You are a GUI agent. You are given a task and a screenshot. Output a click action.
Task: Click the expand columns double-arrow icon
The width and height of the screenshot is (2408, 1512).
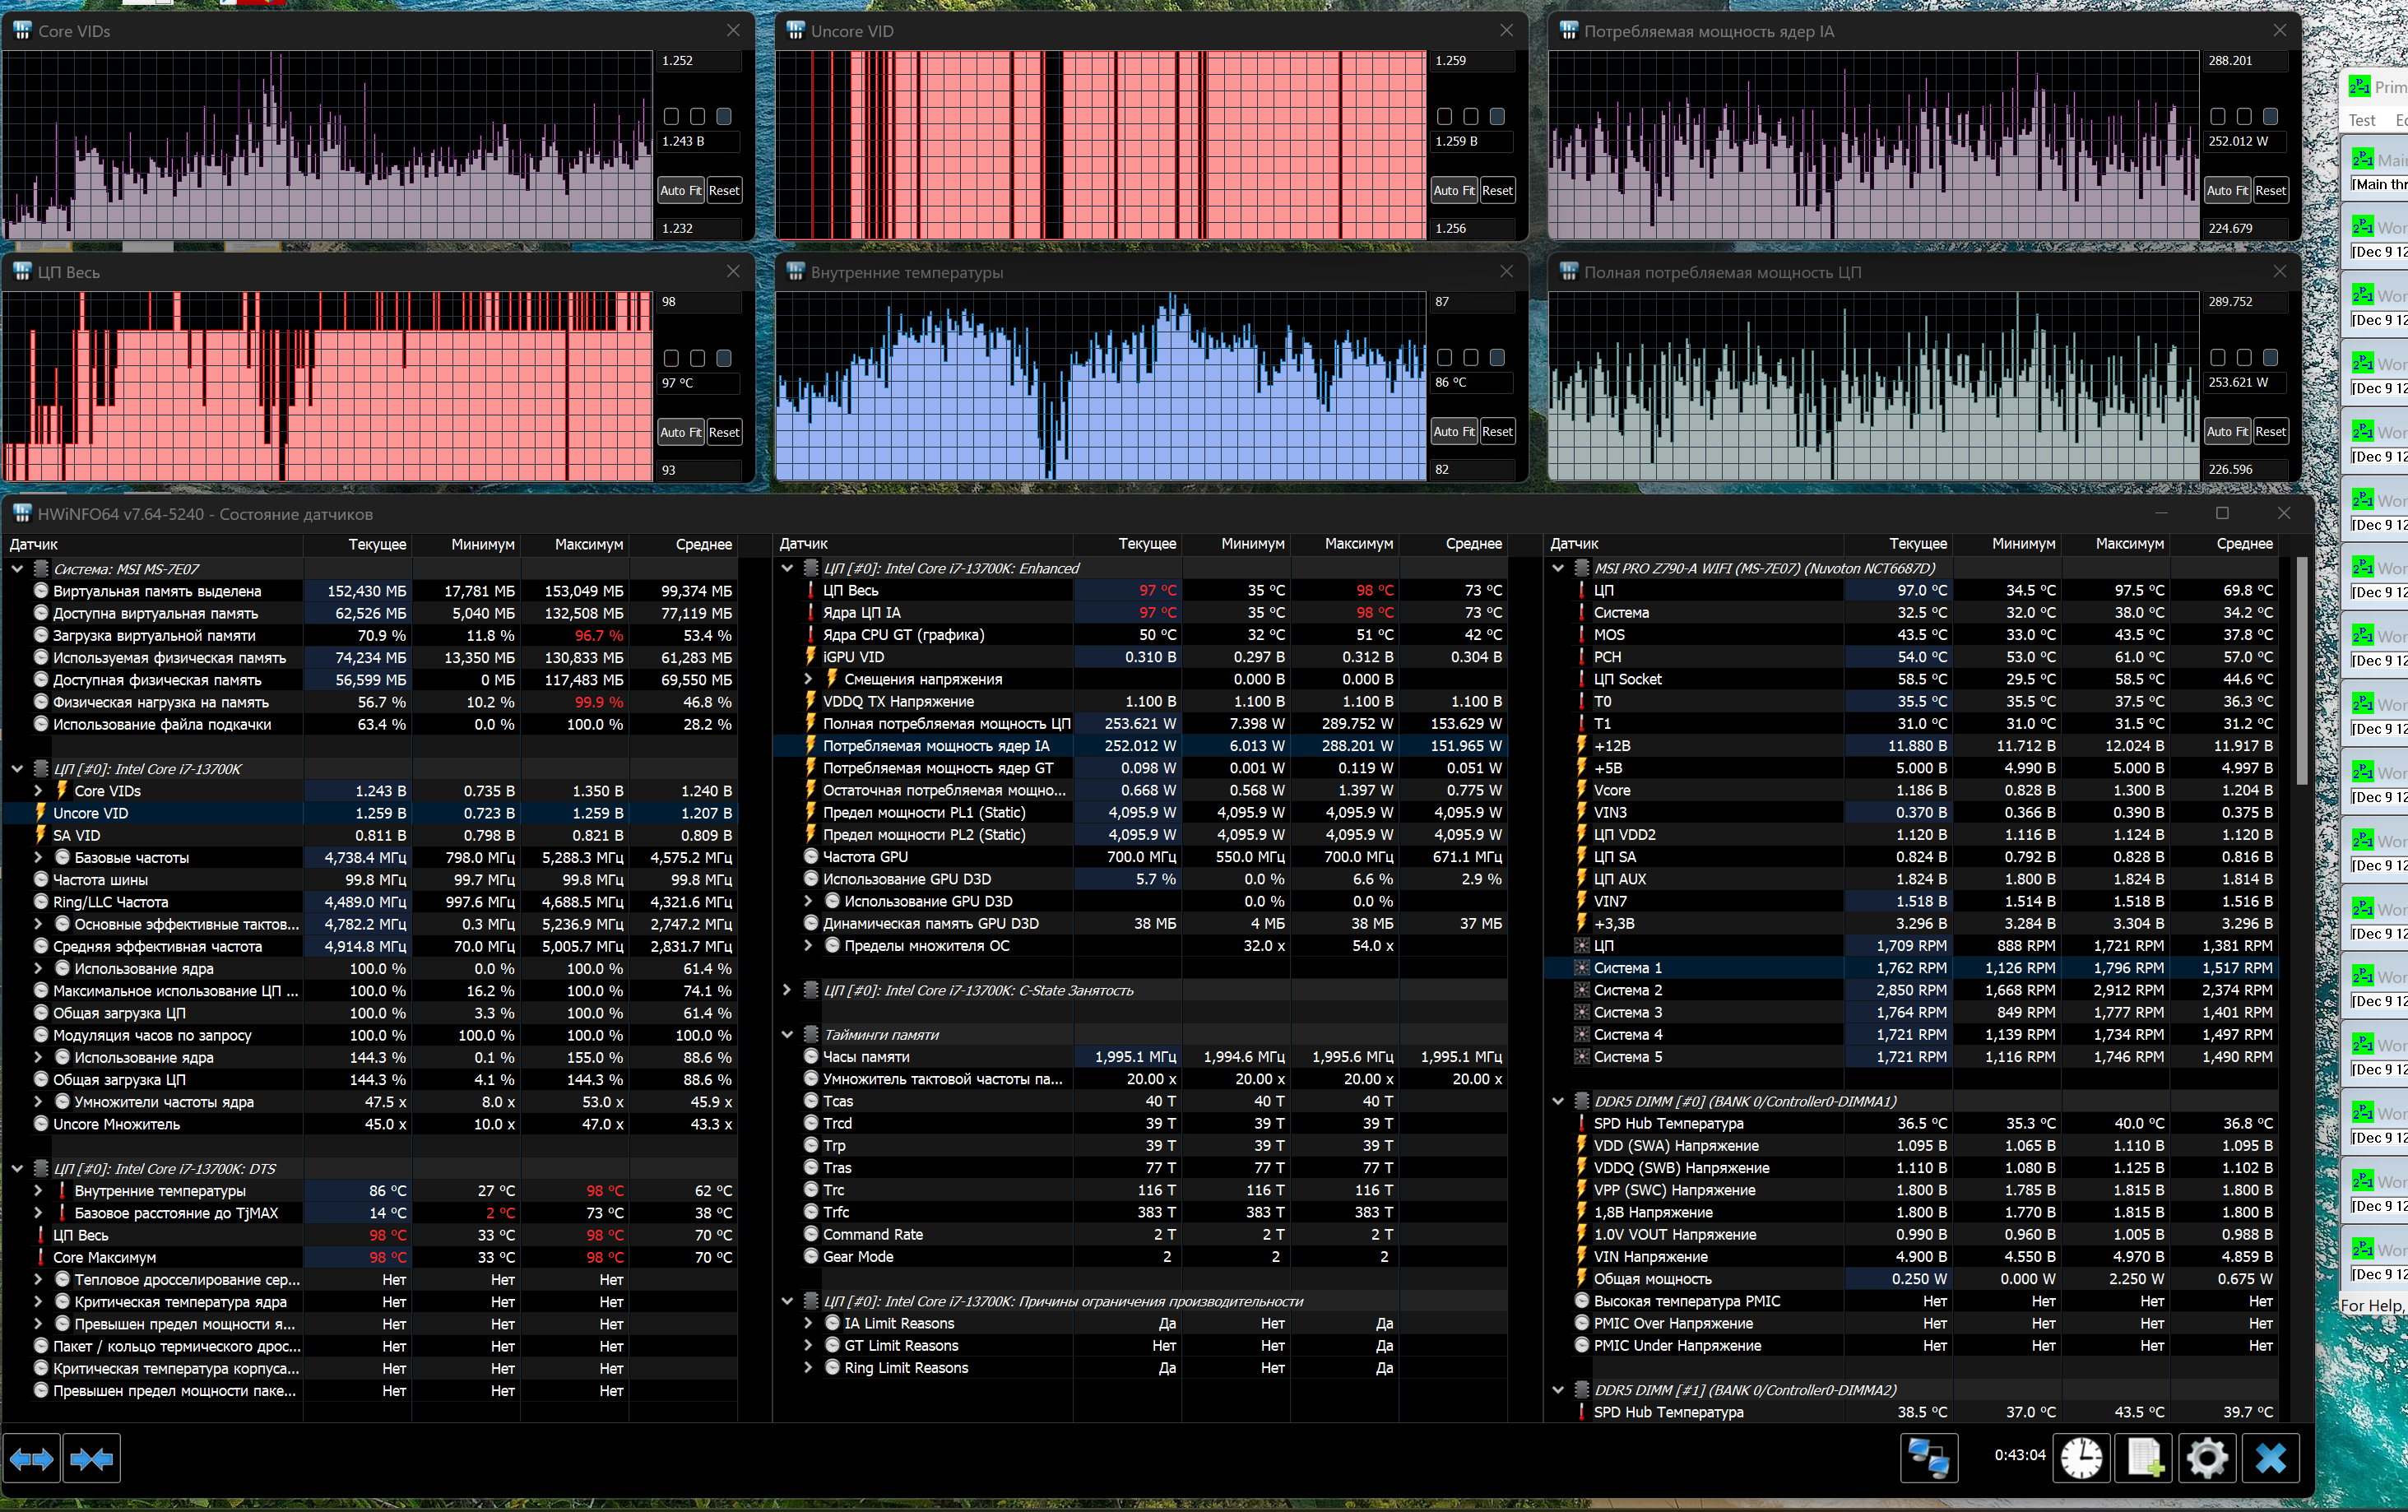pyautogui.click(x=31, y=1459)
